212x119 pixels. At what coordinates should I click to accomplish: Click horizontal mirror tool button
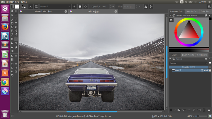(146, 7)
